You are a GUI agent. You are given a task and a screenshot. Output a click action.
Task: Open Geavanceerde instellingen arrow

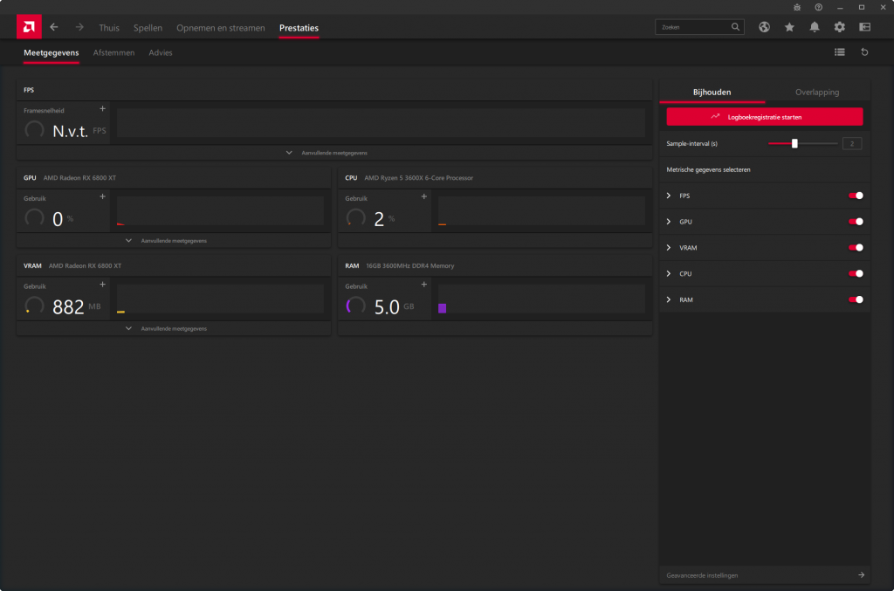tap(861, 575)
